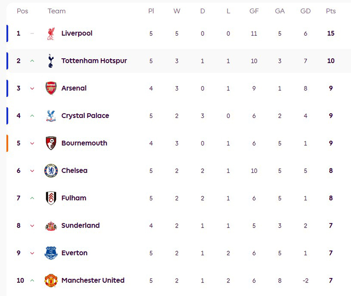Select the Bournemouth club badge
The height and width of the screenshot is (296, 351).
point(51,143)
